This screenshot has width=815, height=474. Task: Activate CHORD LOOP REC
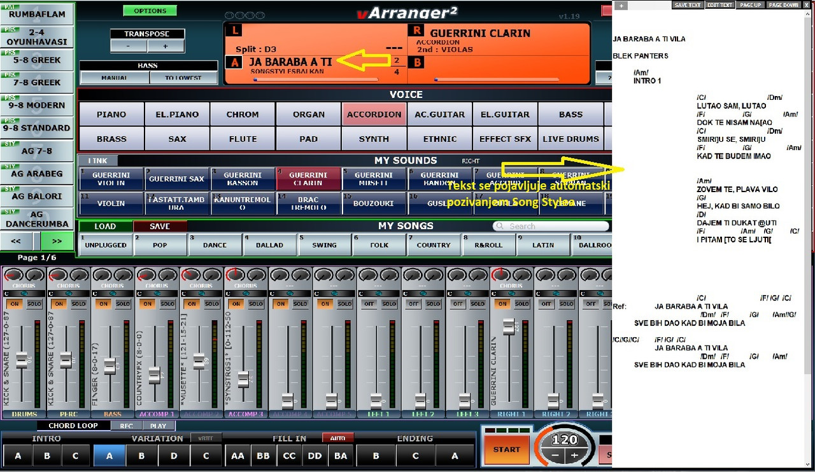(127, 426)
